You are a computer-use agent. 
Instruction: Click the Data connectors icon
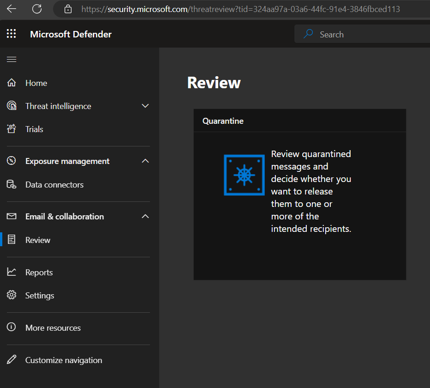[x=12, y=185]
